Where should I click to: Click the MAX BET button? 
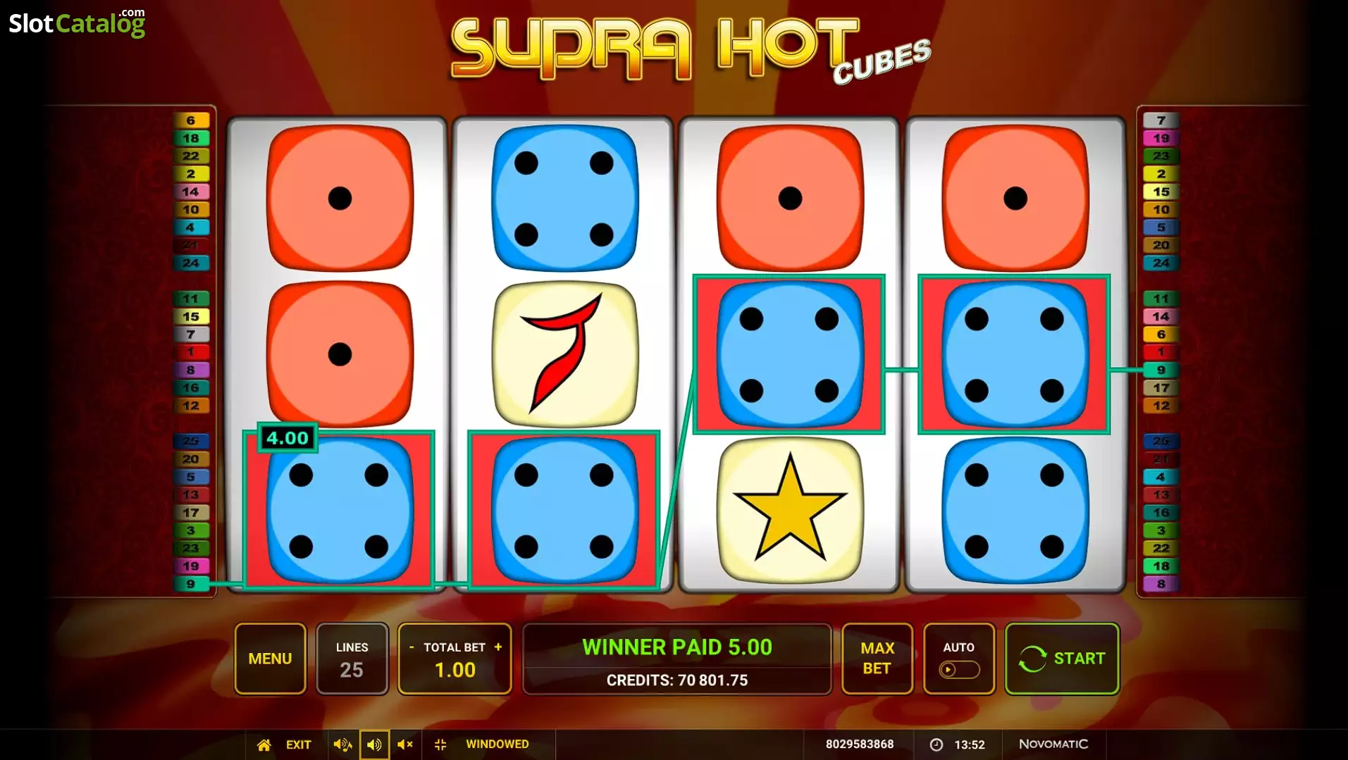tap(877, 659)
